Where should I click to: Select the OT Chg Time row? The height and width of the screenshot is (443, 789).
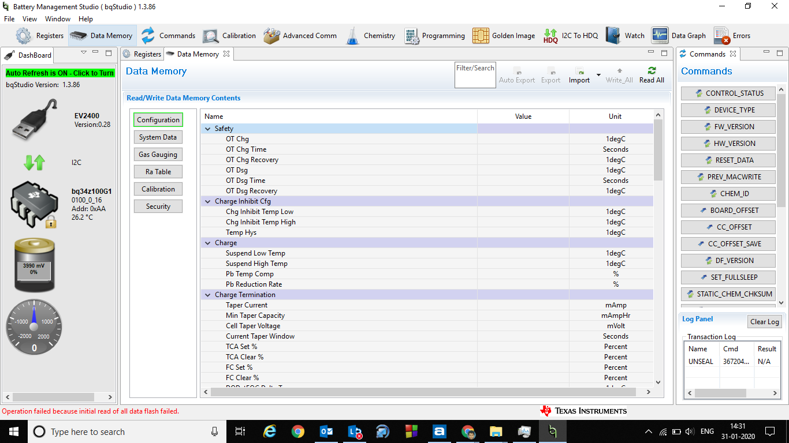427,149
